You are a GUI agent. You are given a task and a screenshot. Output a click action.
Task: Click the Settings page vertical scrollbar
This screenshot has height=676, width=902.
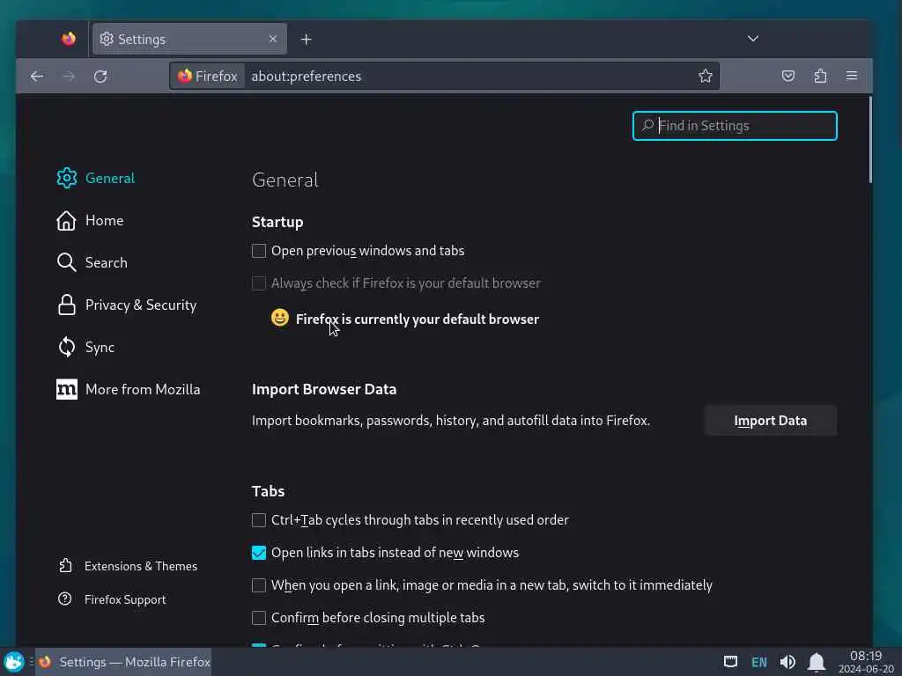point(869,140)
